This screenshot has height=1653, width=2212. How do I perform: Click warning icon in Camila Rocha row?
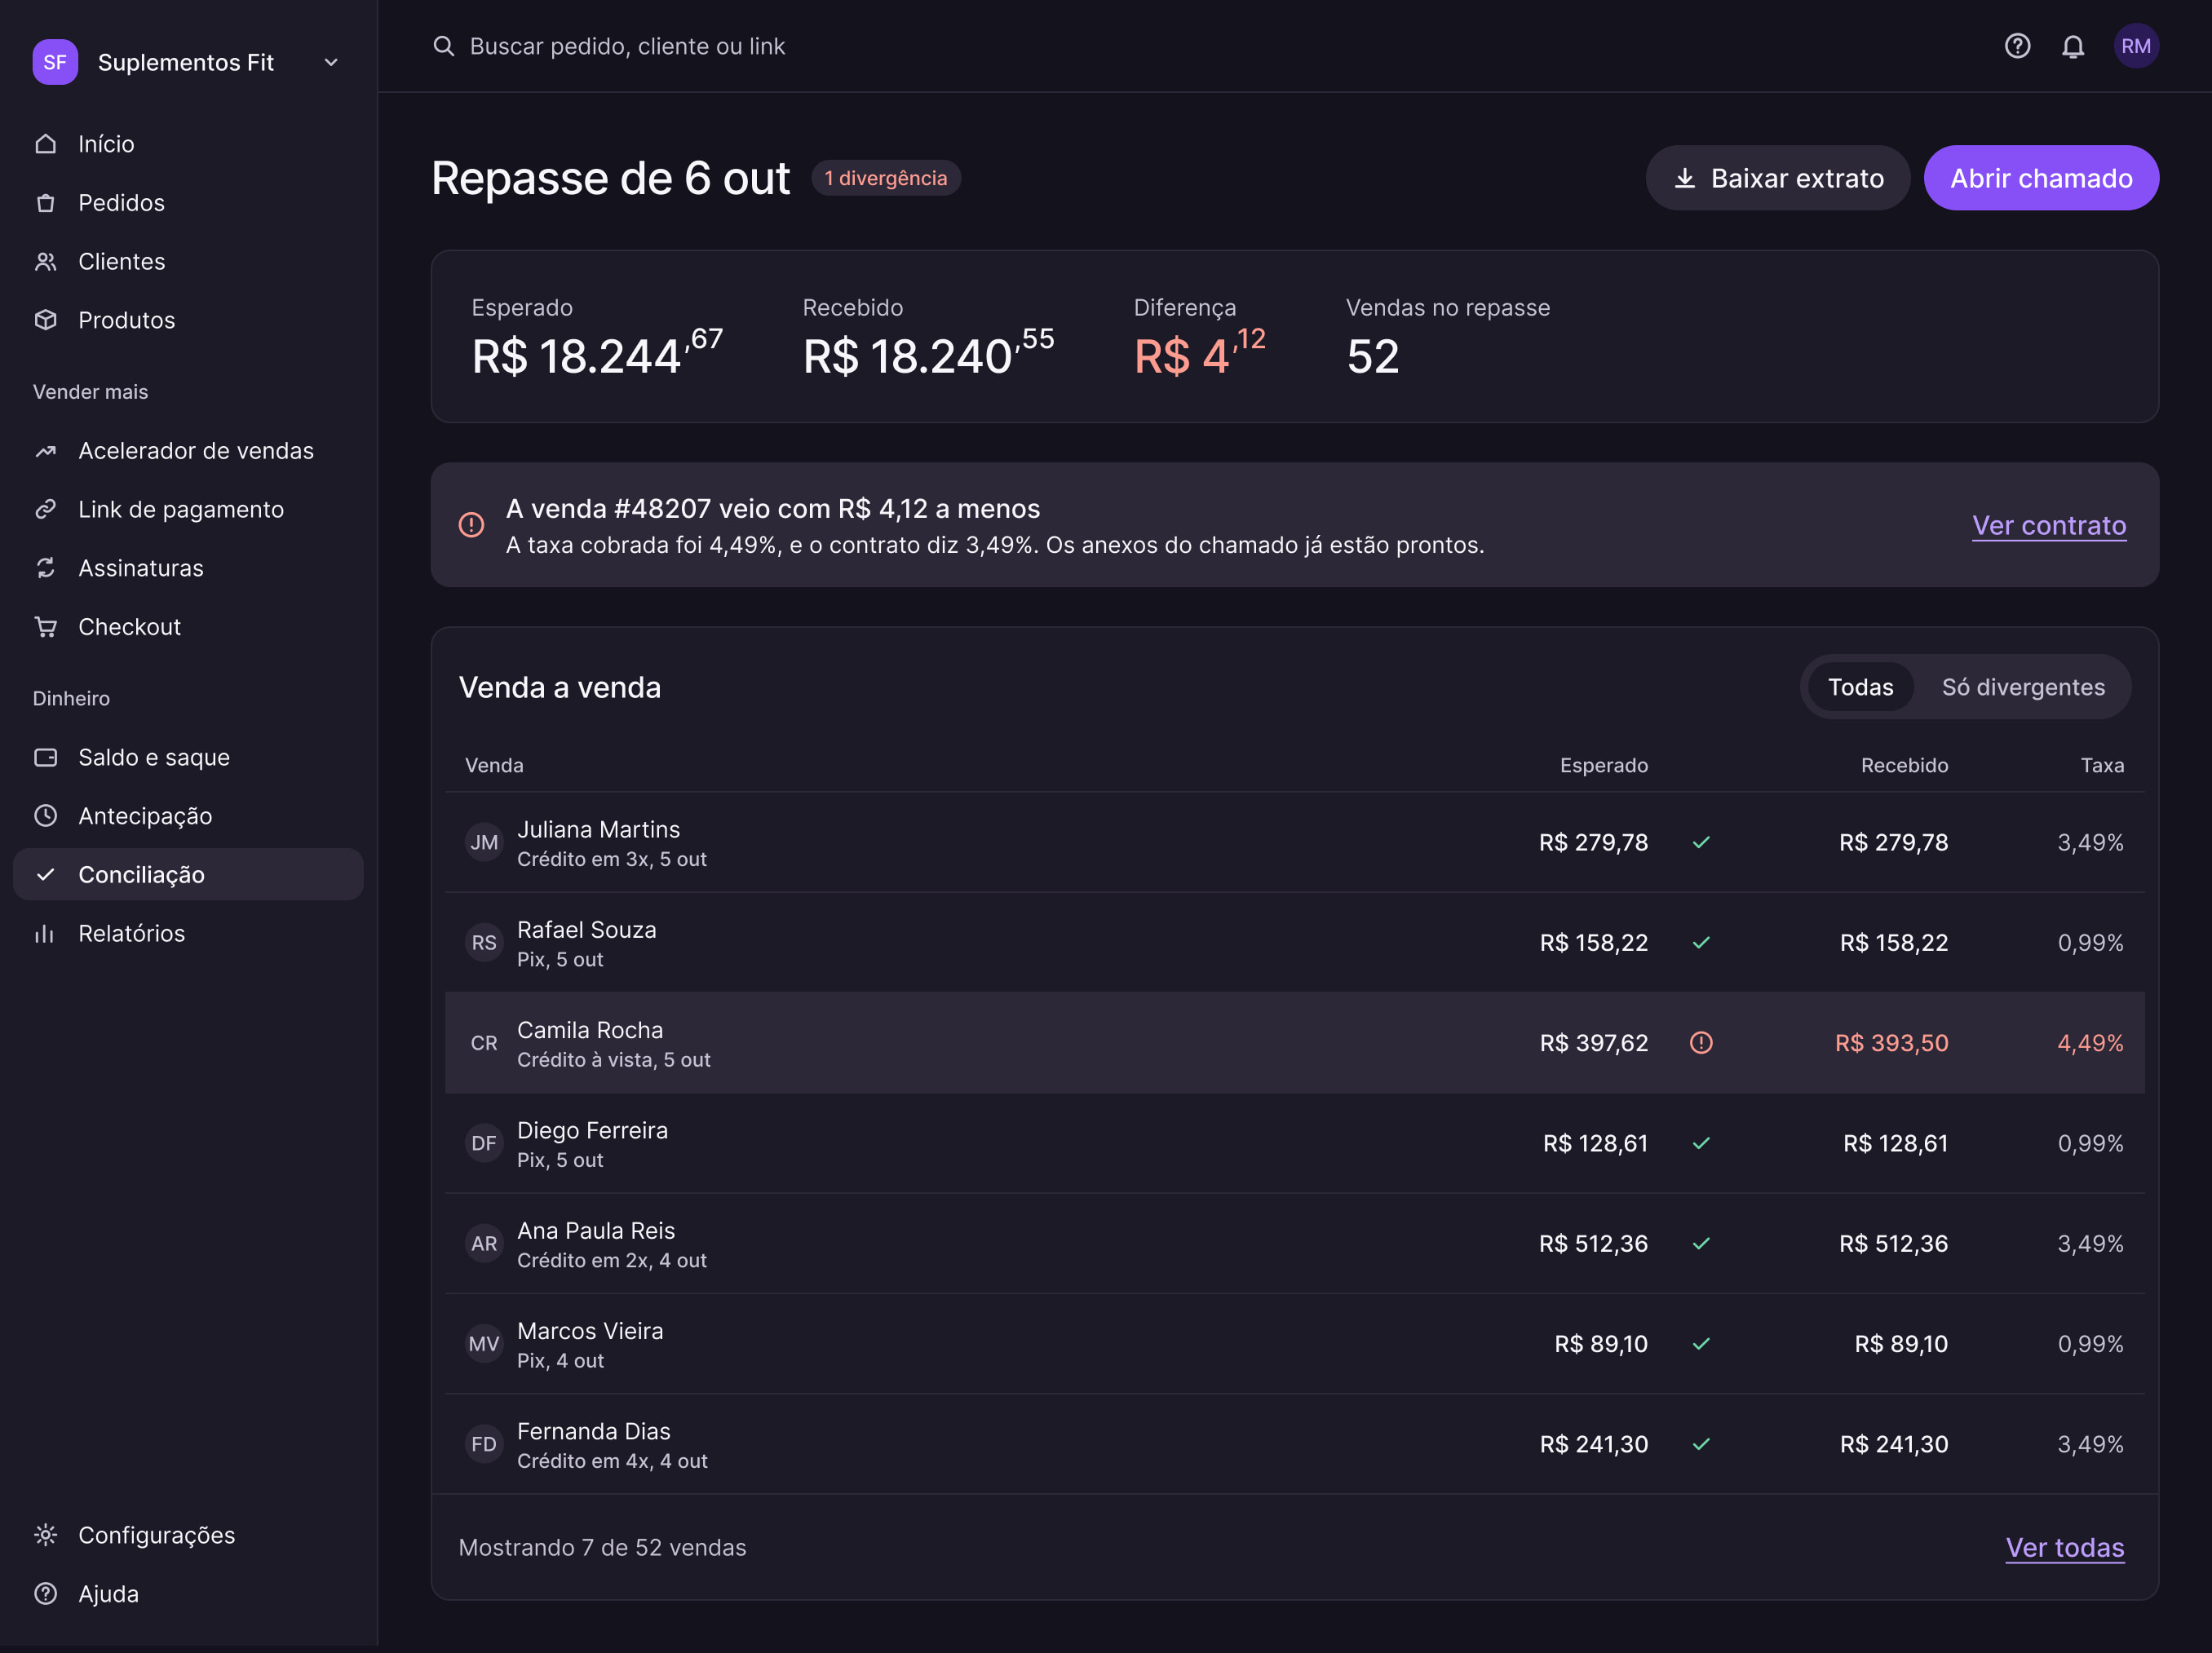[x=1701, y=1043]
